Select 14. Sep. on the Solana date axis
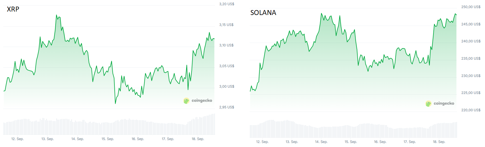The image size is (485, 147). coord(321,142)
